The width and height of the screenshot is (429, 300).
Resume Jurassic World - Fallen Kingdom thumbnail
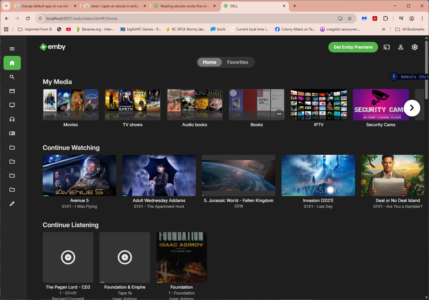point(238,175)
